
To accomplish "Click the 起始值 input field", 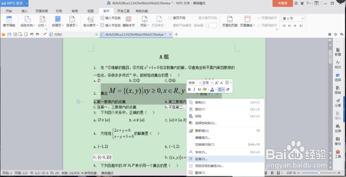I will 212,25.
